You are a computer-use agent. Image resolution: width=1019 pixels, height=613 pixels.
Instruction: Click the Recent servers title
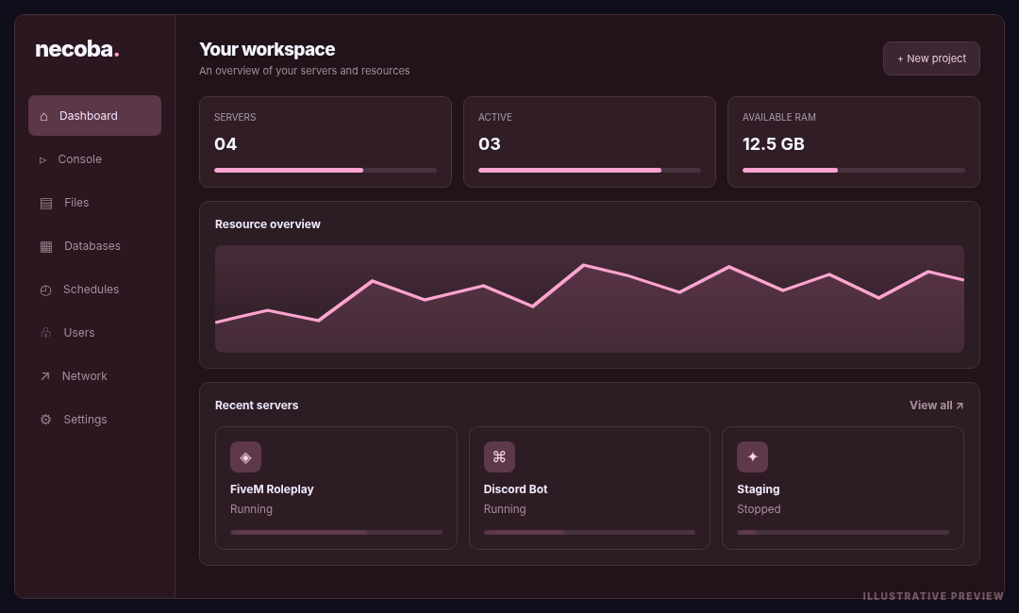pos(257,406)
